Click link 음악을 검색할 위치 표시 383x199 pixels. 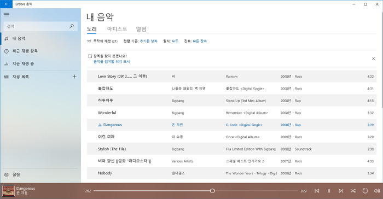click(x=112, y=62)
